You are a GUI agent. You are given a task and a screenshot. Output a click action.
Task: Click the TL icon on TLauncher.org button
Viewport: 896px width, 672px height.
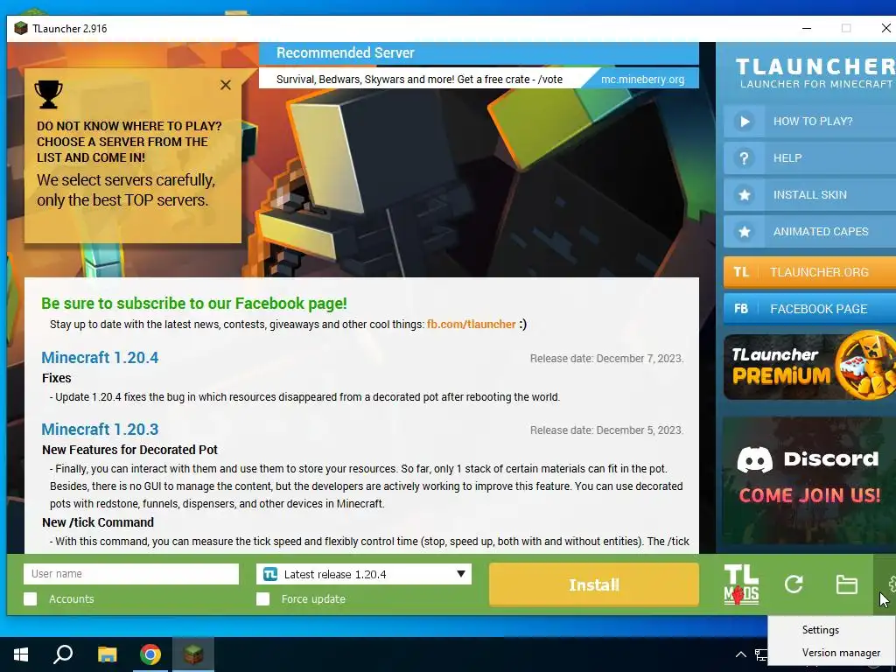click(741, 272)
